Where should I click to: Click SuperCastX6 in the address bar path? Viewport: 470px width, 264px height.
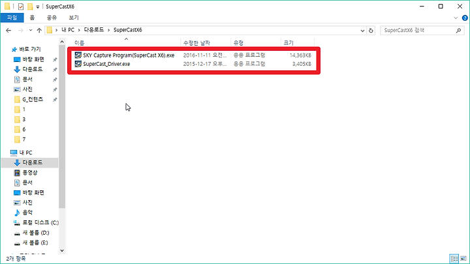128,30
